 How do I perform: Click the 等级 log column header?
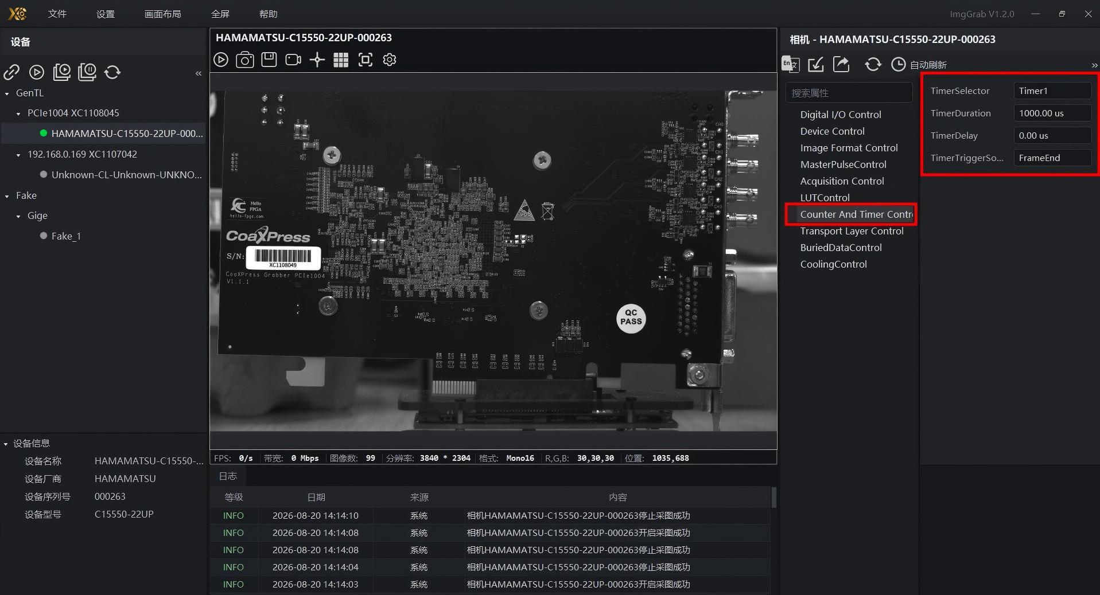[x=234, y=498]
